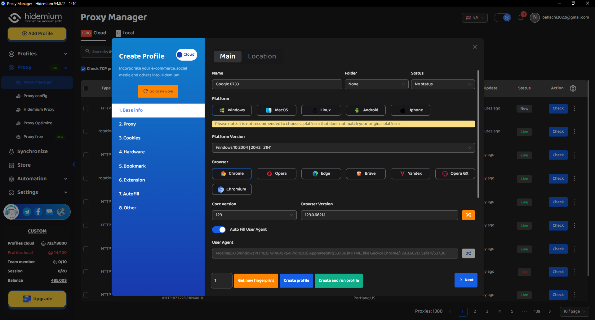Switch to the Cloud proxy tab
The width and height of the screenshot is (595, 320).
click(x=93, y=33)
